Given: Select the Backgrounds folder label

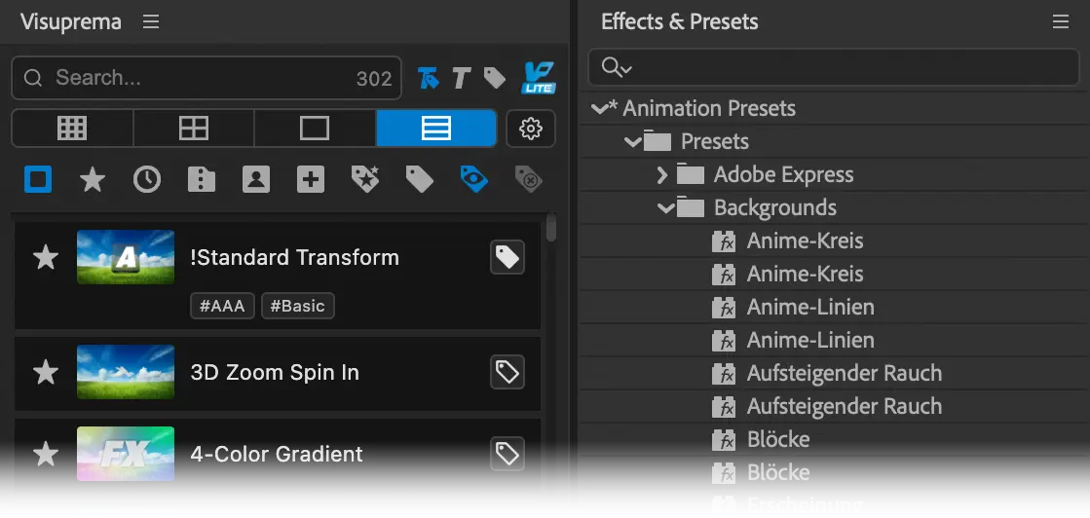Looking at the screenshot, I should tap(775, 208).
